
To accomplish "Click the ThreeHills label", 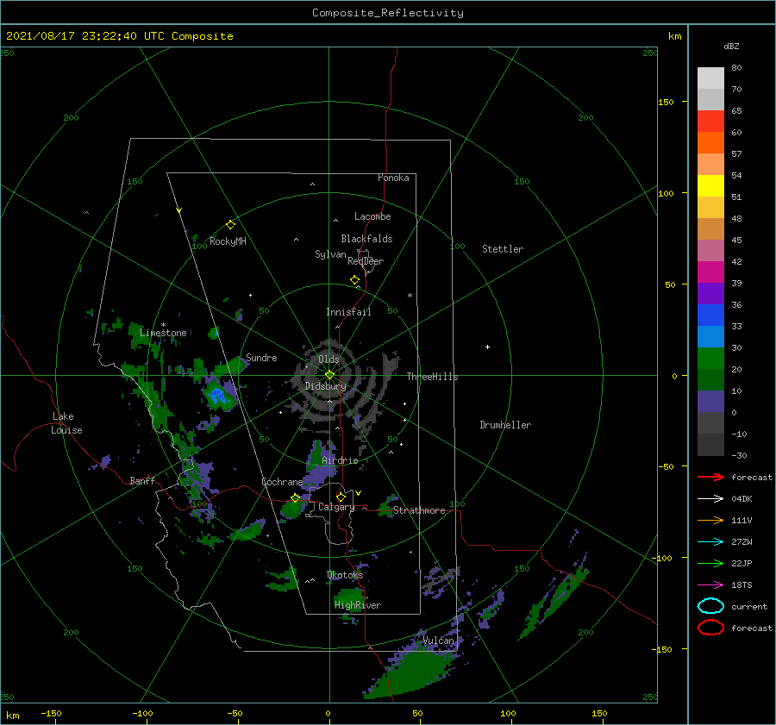I will [432, 377].
